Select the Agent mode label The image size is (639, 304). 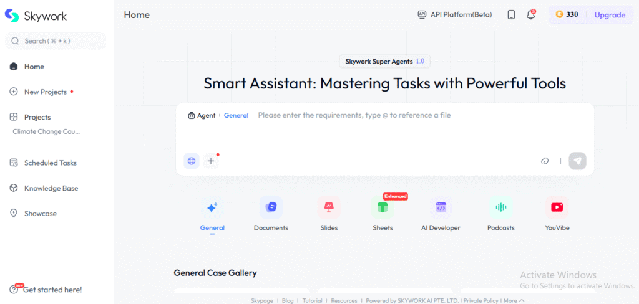206,116
